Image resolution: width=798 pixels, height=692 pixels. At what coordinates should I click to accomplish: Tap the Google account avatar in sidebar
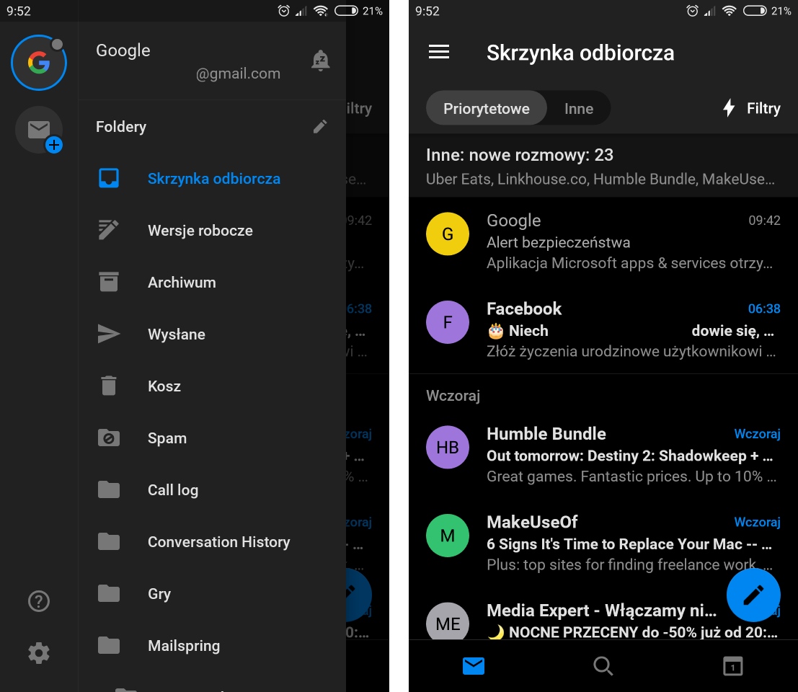pyautogui.click(x=39, y=63)
